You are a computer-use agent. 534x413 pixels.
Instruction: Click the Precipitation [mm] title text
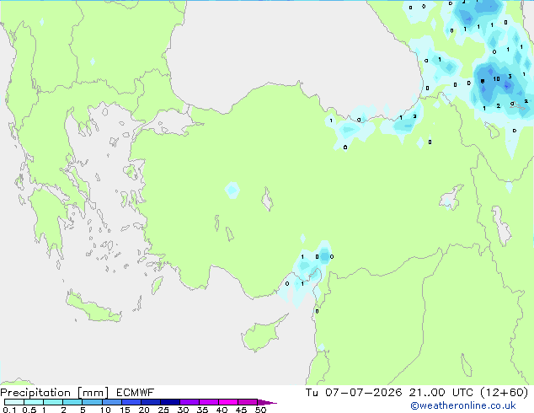pos(55,393)
